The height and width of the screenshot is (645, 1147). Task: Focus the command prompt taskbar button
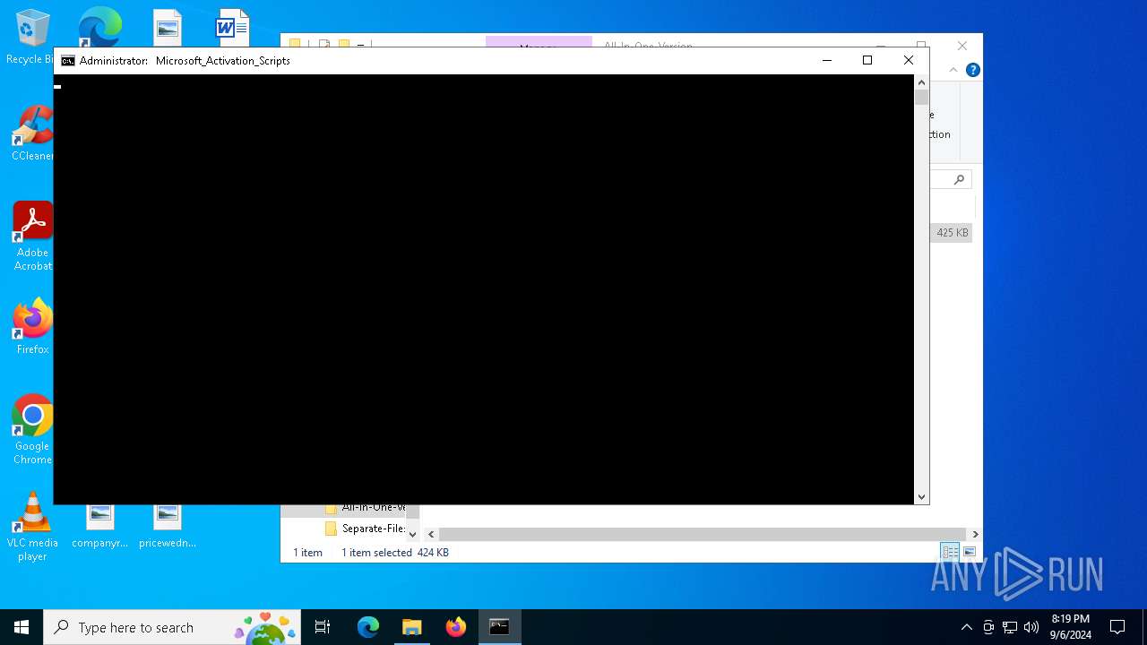499,627
